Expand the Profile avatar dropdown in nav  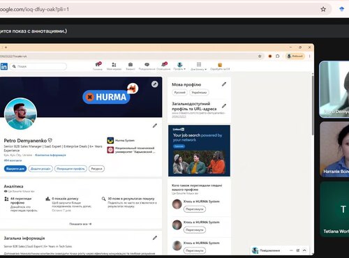(x=179, y=66)
